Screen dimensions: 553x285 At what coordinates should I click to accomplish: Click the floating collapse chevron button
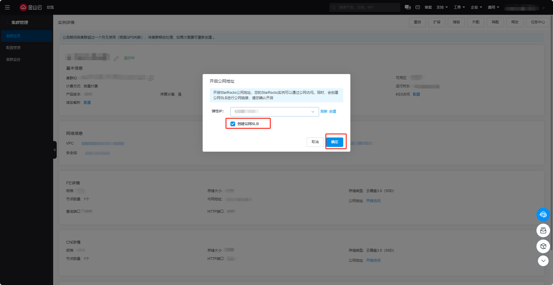[543, 261]
